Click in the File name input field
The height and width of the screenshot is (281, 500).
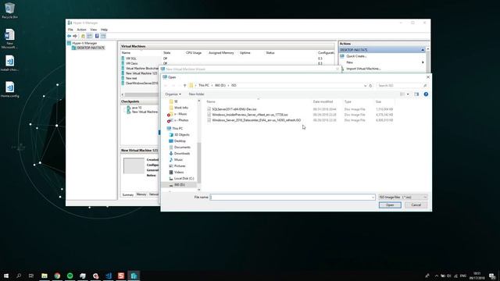[292, 197]
